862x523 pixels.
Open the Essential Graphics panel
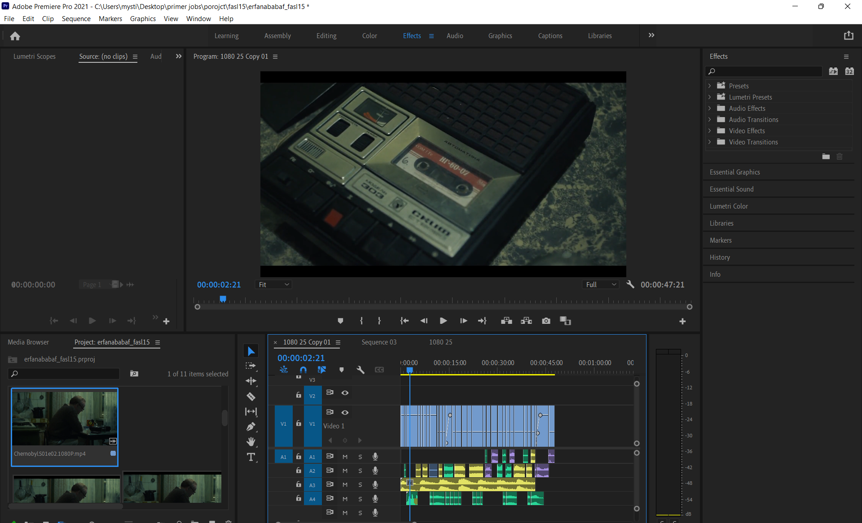[735, 172]
